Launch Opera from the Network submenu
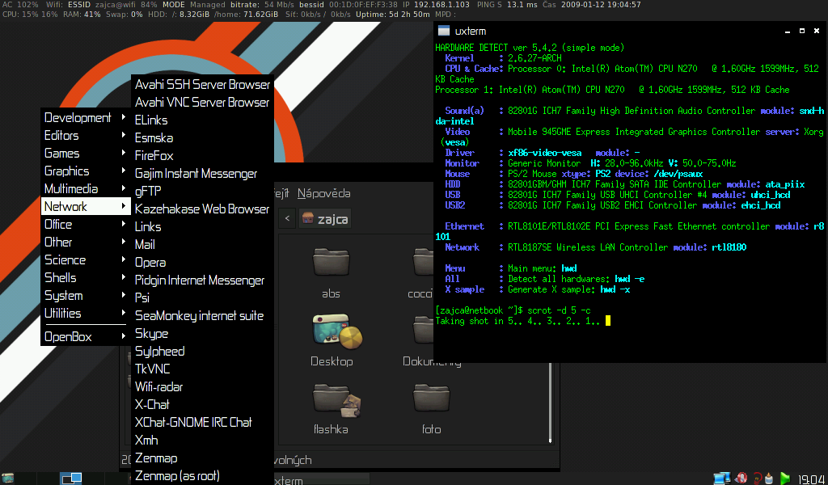 pyautogui.click(x=202, y=262)
